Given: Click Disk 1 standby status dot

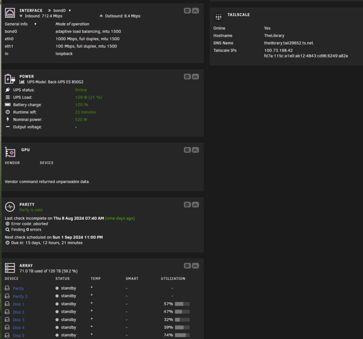Looking at the screenshot, I should pos(57,304).
